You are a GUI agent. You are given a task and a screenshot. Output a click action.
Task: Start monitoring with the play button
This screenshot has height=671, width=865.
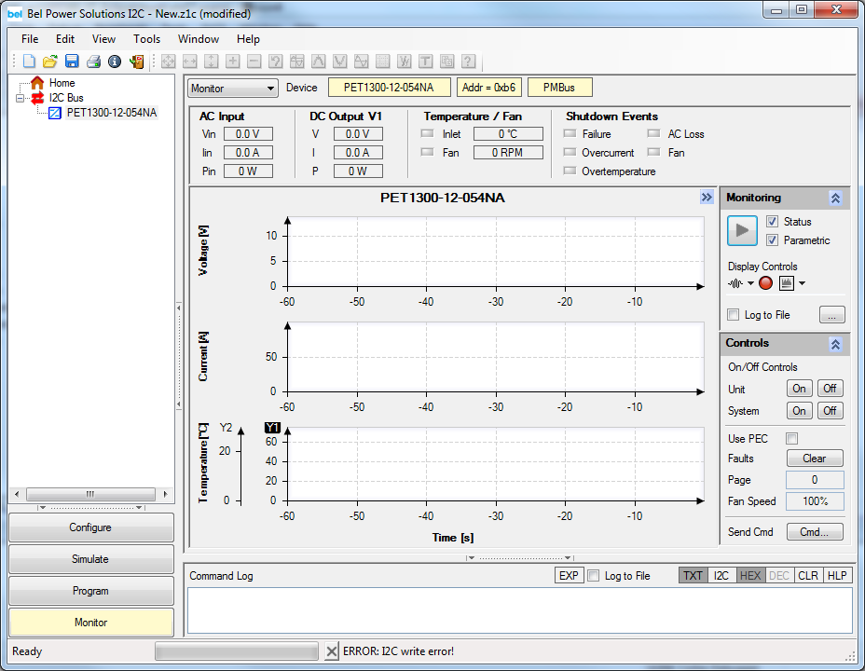coord(742,230)
